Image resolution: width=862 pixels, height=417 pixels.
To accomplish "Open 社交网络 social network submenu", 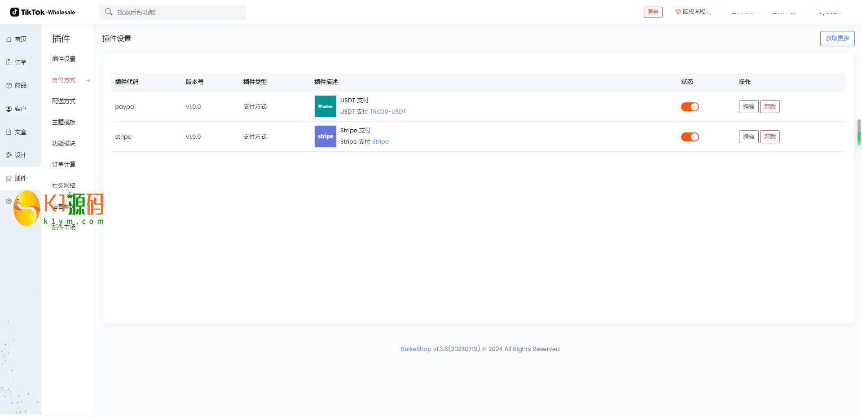I will tap(64, 185).
